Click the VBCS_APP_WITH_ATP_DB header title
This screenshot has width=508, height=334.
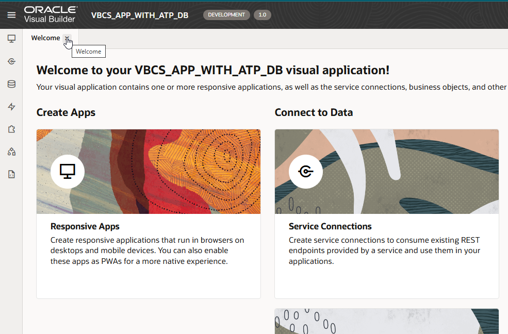pos(139,15)
